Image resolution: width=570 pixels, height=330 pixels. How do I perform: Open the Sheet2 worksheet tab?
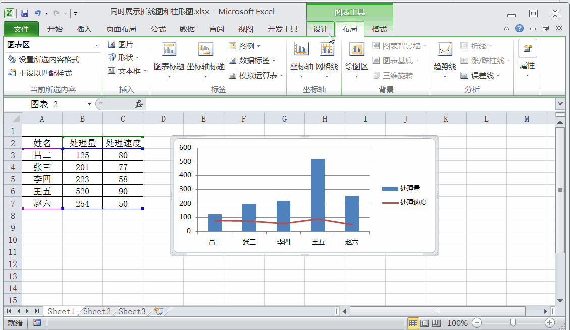96,311
